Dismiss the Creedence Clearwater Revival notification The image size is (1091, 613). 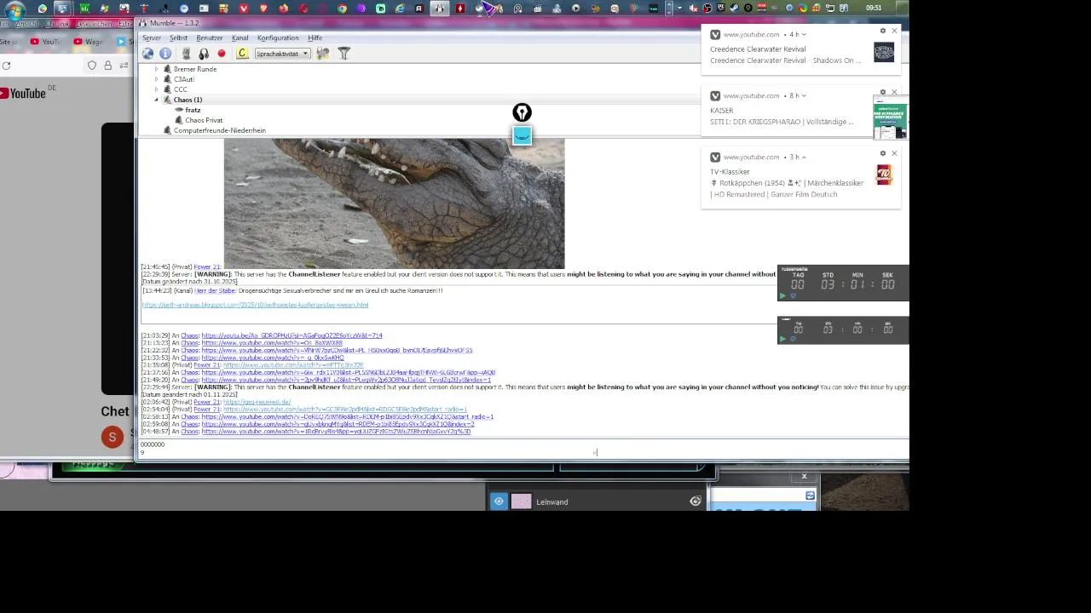point(894,32)
